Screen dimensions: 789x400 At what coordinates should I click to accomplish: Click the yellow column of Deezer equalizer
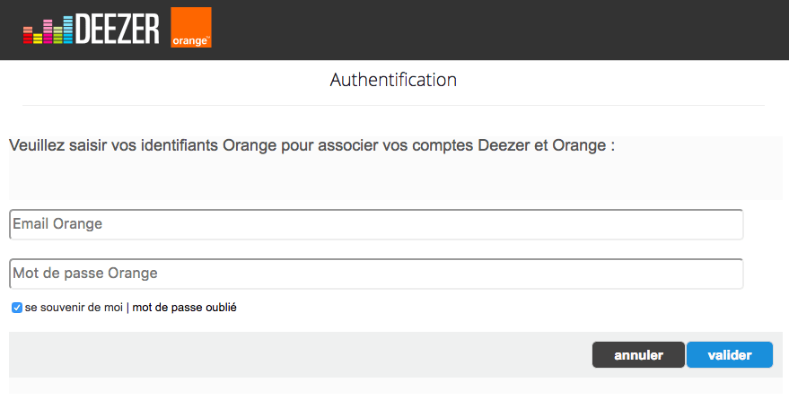pyautogui.click(x=38, y=39)
